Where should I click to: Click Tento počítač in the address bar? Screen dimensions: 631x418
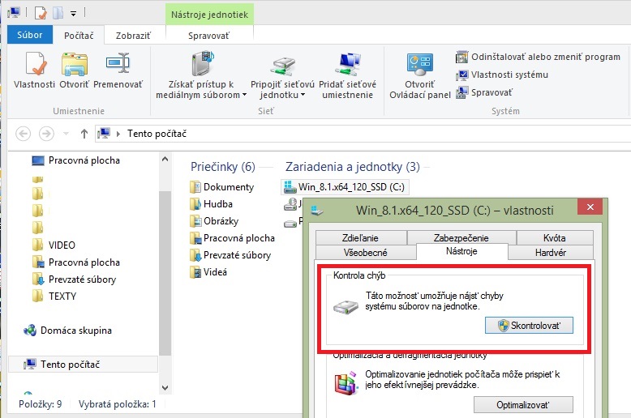[157, 134]
